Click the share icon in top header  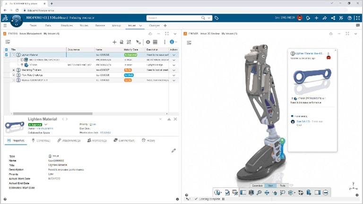tap(333, 18)
